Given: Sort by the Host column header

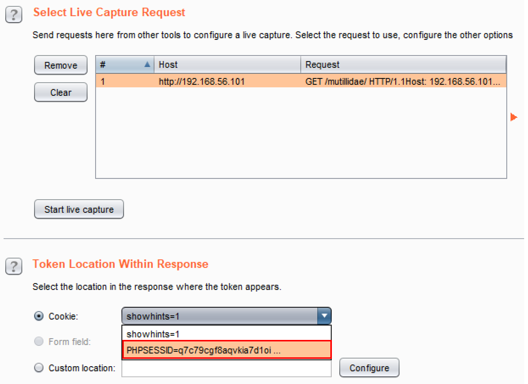Looking at the screenshot, I should tap(227, 65).
